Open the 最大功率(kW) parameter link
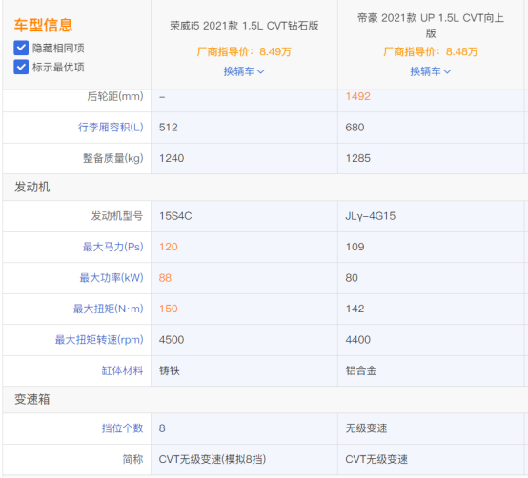 [x=112, y=278]
